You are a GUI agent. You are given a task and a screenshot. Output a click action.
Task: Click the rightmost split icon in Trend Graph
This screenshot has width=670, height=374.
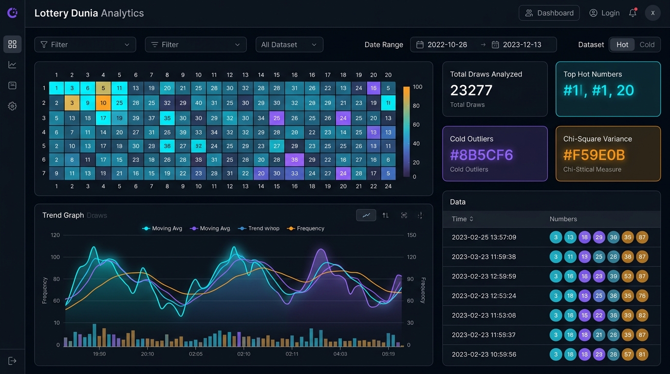click(420, 215)
